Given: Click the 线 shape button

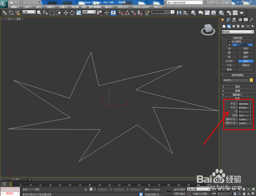Looking at the screenshot, I should pyautogui.click(x=229, y=49).
